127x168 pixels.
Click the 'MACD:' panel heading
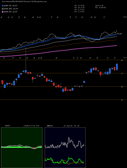pyautogui.click(x=8, y=126)
